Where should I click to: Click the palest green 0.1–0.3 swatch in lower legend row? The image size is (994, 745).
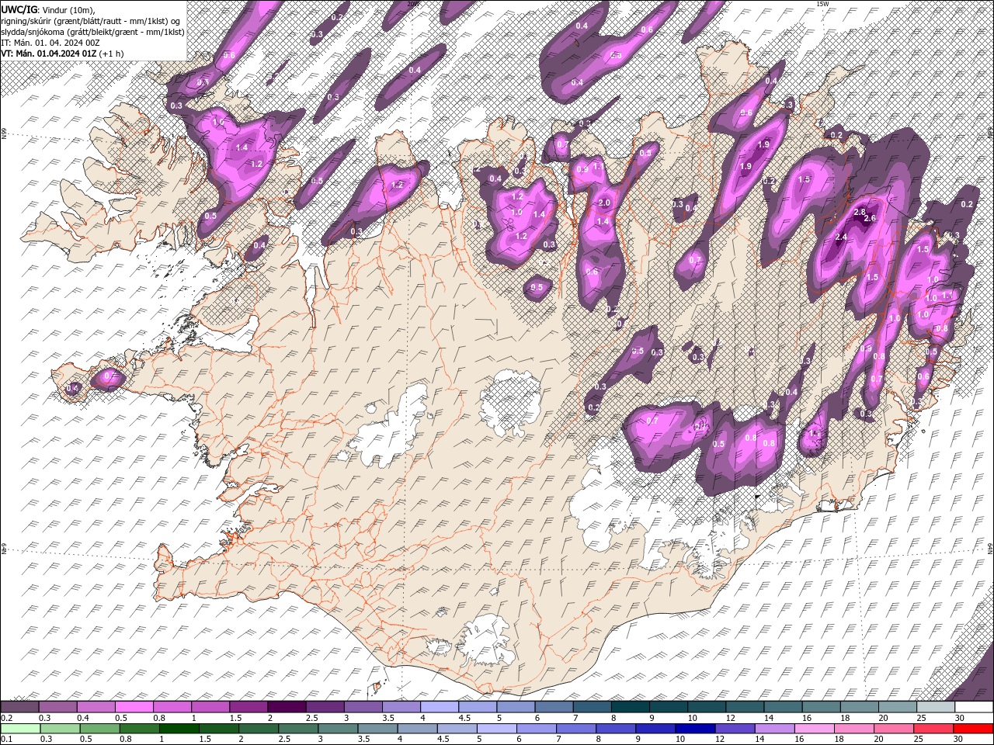click(x=20, y=729)
